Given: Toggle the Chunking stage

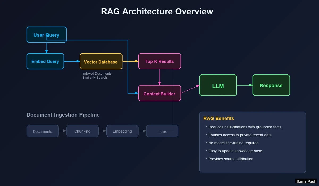Looking at the screenshot, I should (82, 131).
